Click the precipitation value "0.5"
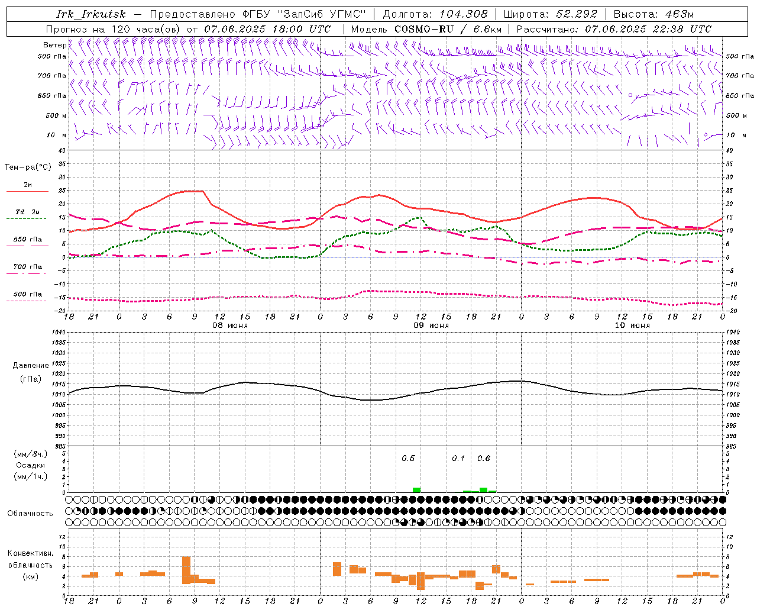This screenshot has height=606, width=757. click(x=408, y=459)
